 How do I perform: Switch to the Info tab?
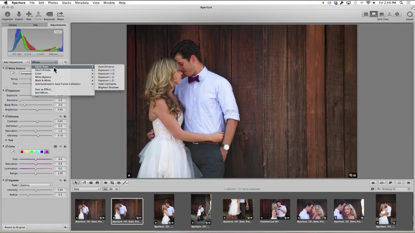pos(35,25)
